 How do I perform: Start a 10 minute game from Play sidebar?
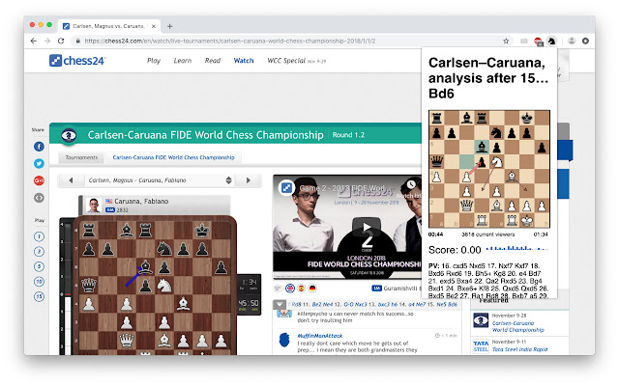[39, 281]
